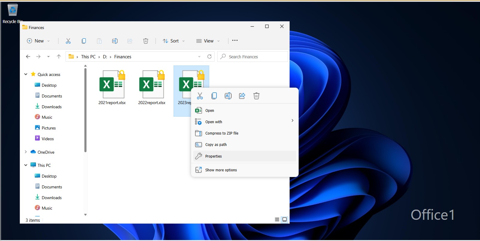Switch to large icons view in the status bar
480x241 pixels.
285,219
